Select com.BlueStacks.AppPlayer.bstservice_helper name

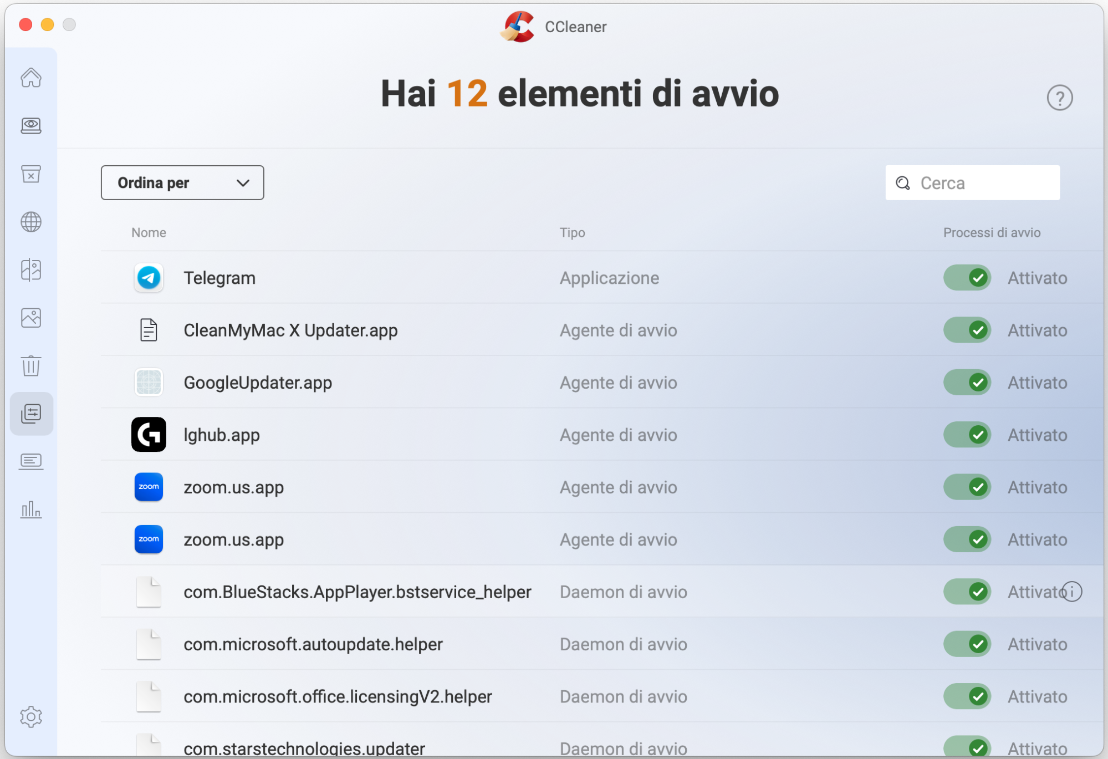point(357,592)
